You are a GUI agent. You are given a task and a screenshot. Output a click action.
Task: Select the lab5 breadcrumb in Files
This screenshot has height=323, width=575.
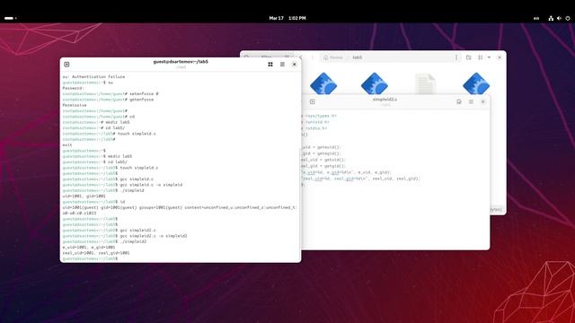point(358,57)
